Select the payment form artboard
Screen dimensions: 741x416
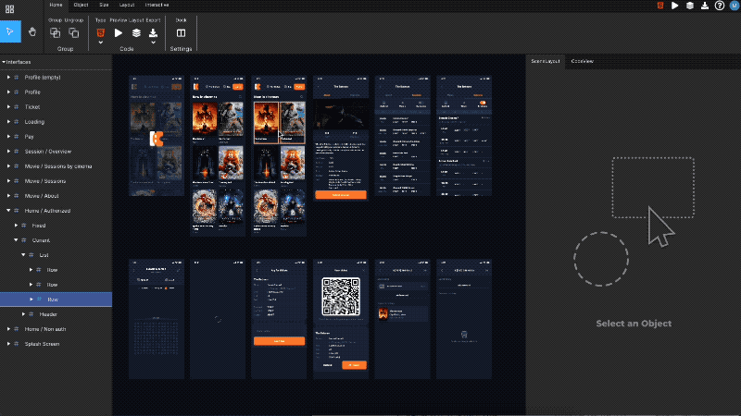[x=280, y=319]
